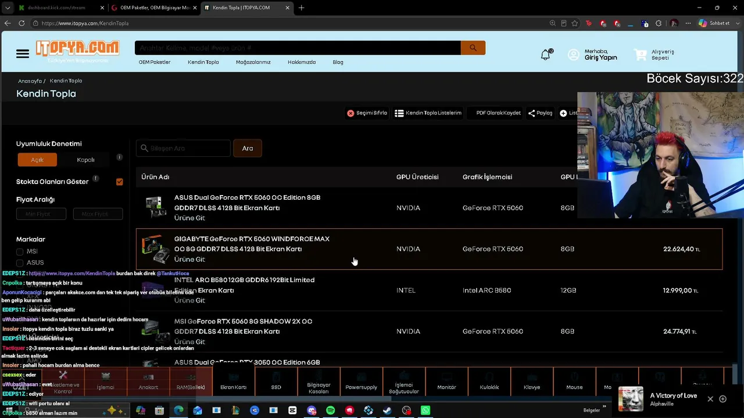Open a new browser tab with plus
Image resolution: width=744 pixels, height=418 pixels.
tap(301, 8)
